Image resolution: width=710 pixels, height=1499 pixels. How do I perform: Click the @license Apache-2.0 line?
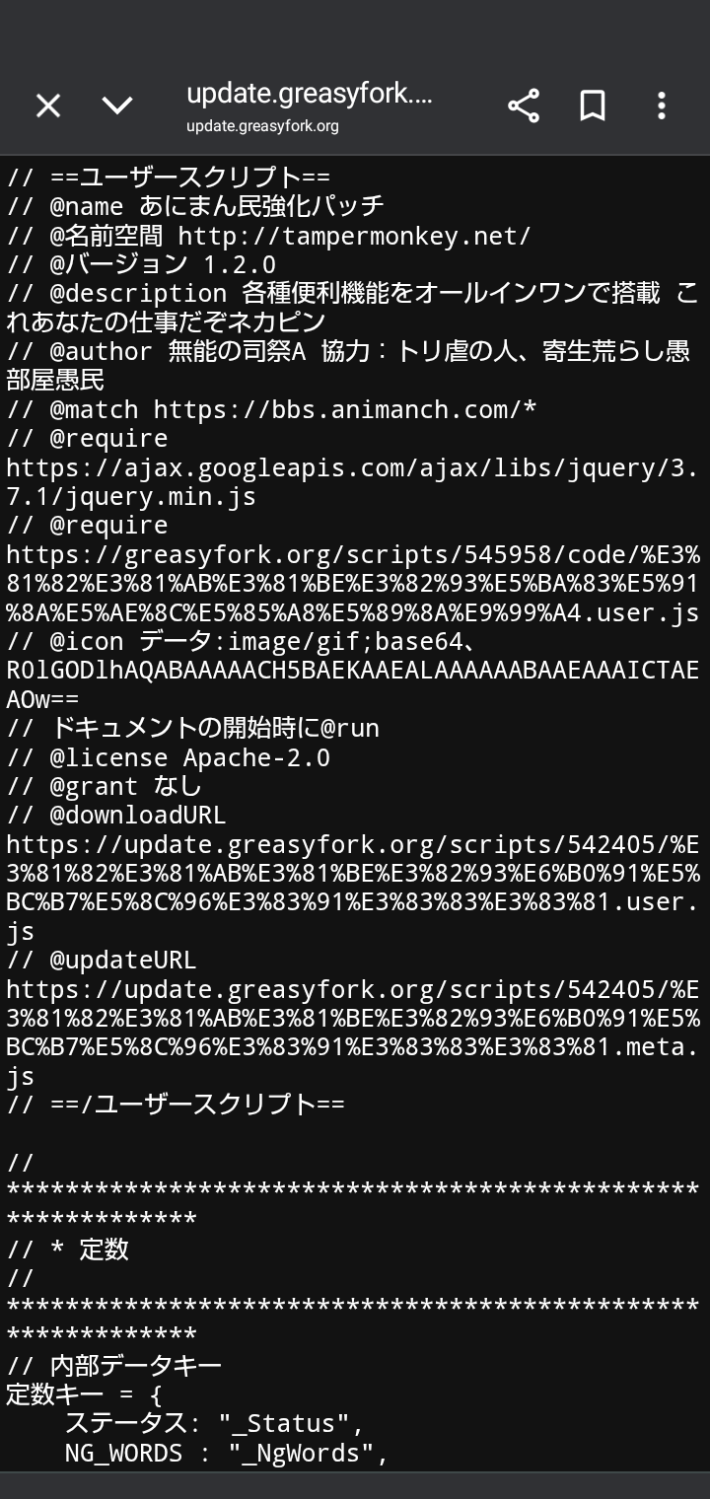tap(169, 757)
